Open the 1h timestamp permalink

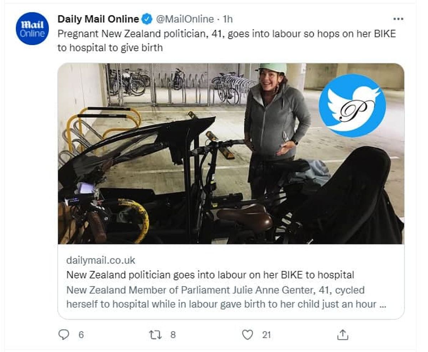tap(227, 19)
